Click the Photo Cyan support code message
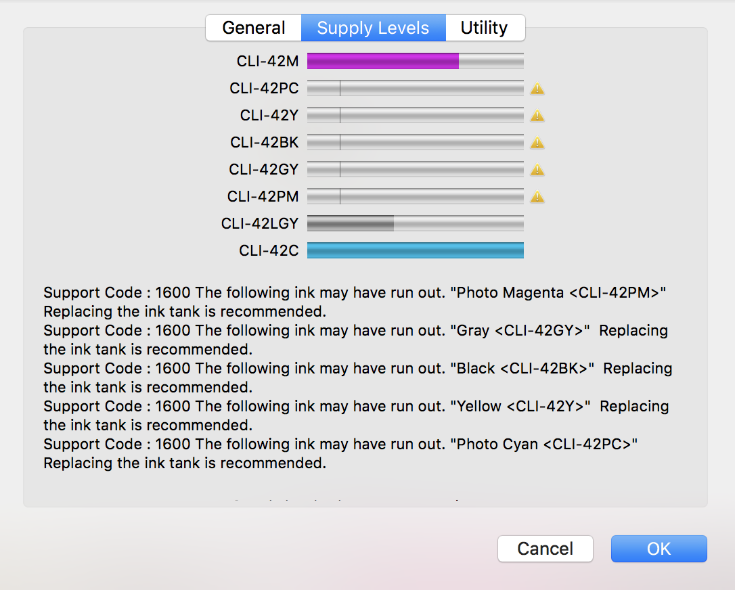735x590 pixels. coord(341,454)
